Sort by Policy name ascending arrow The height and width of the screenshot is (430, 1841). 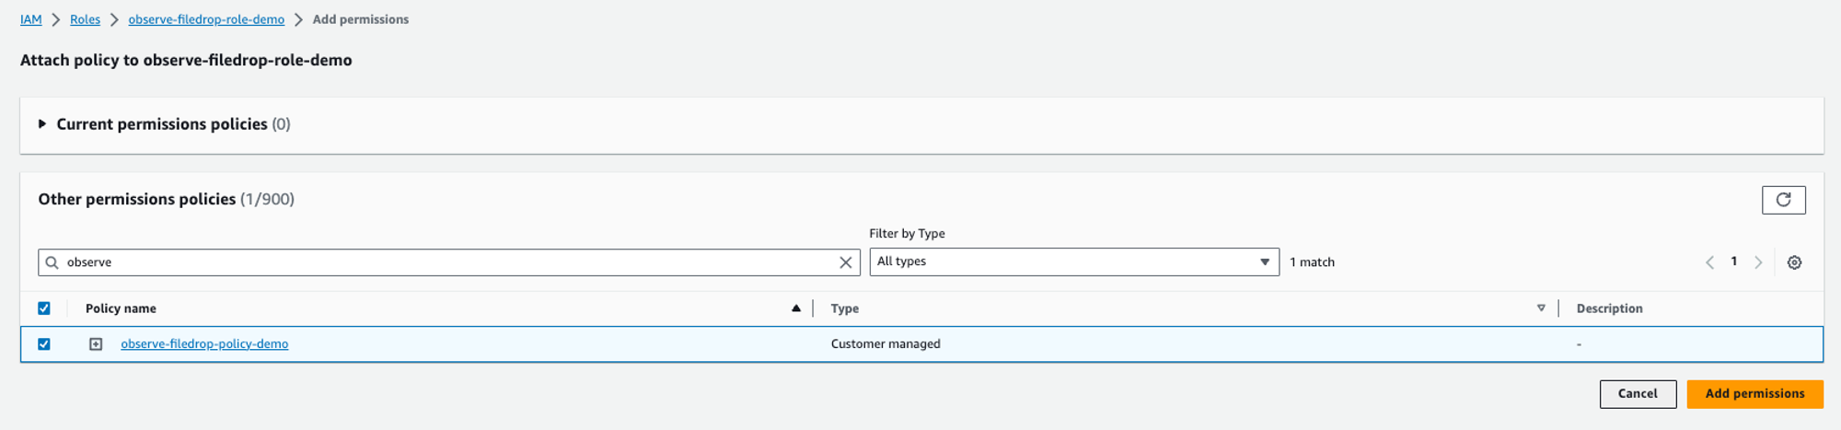click(x=796, y=308)
